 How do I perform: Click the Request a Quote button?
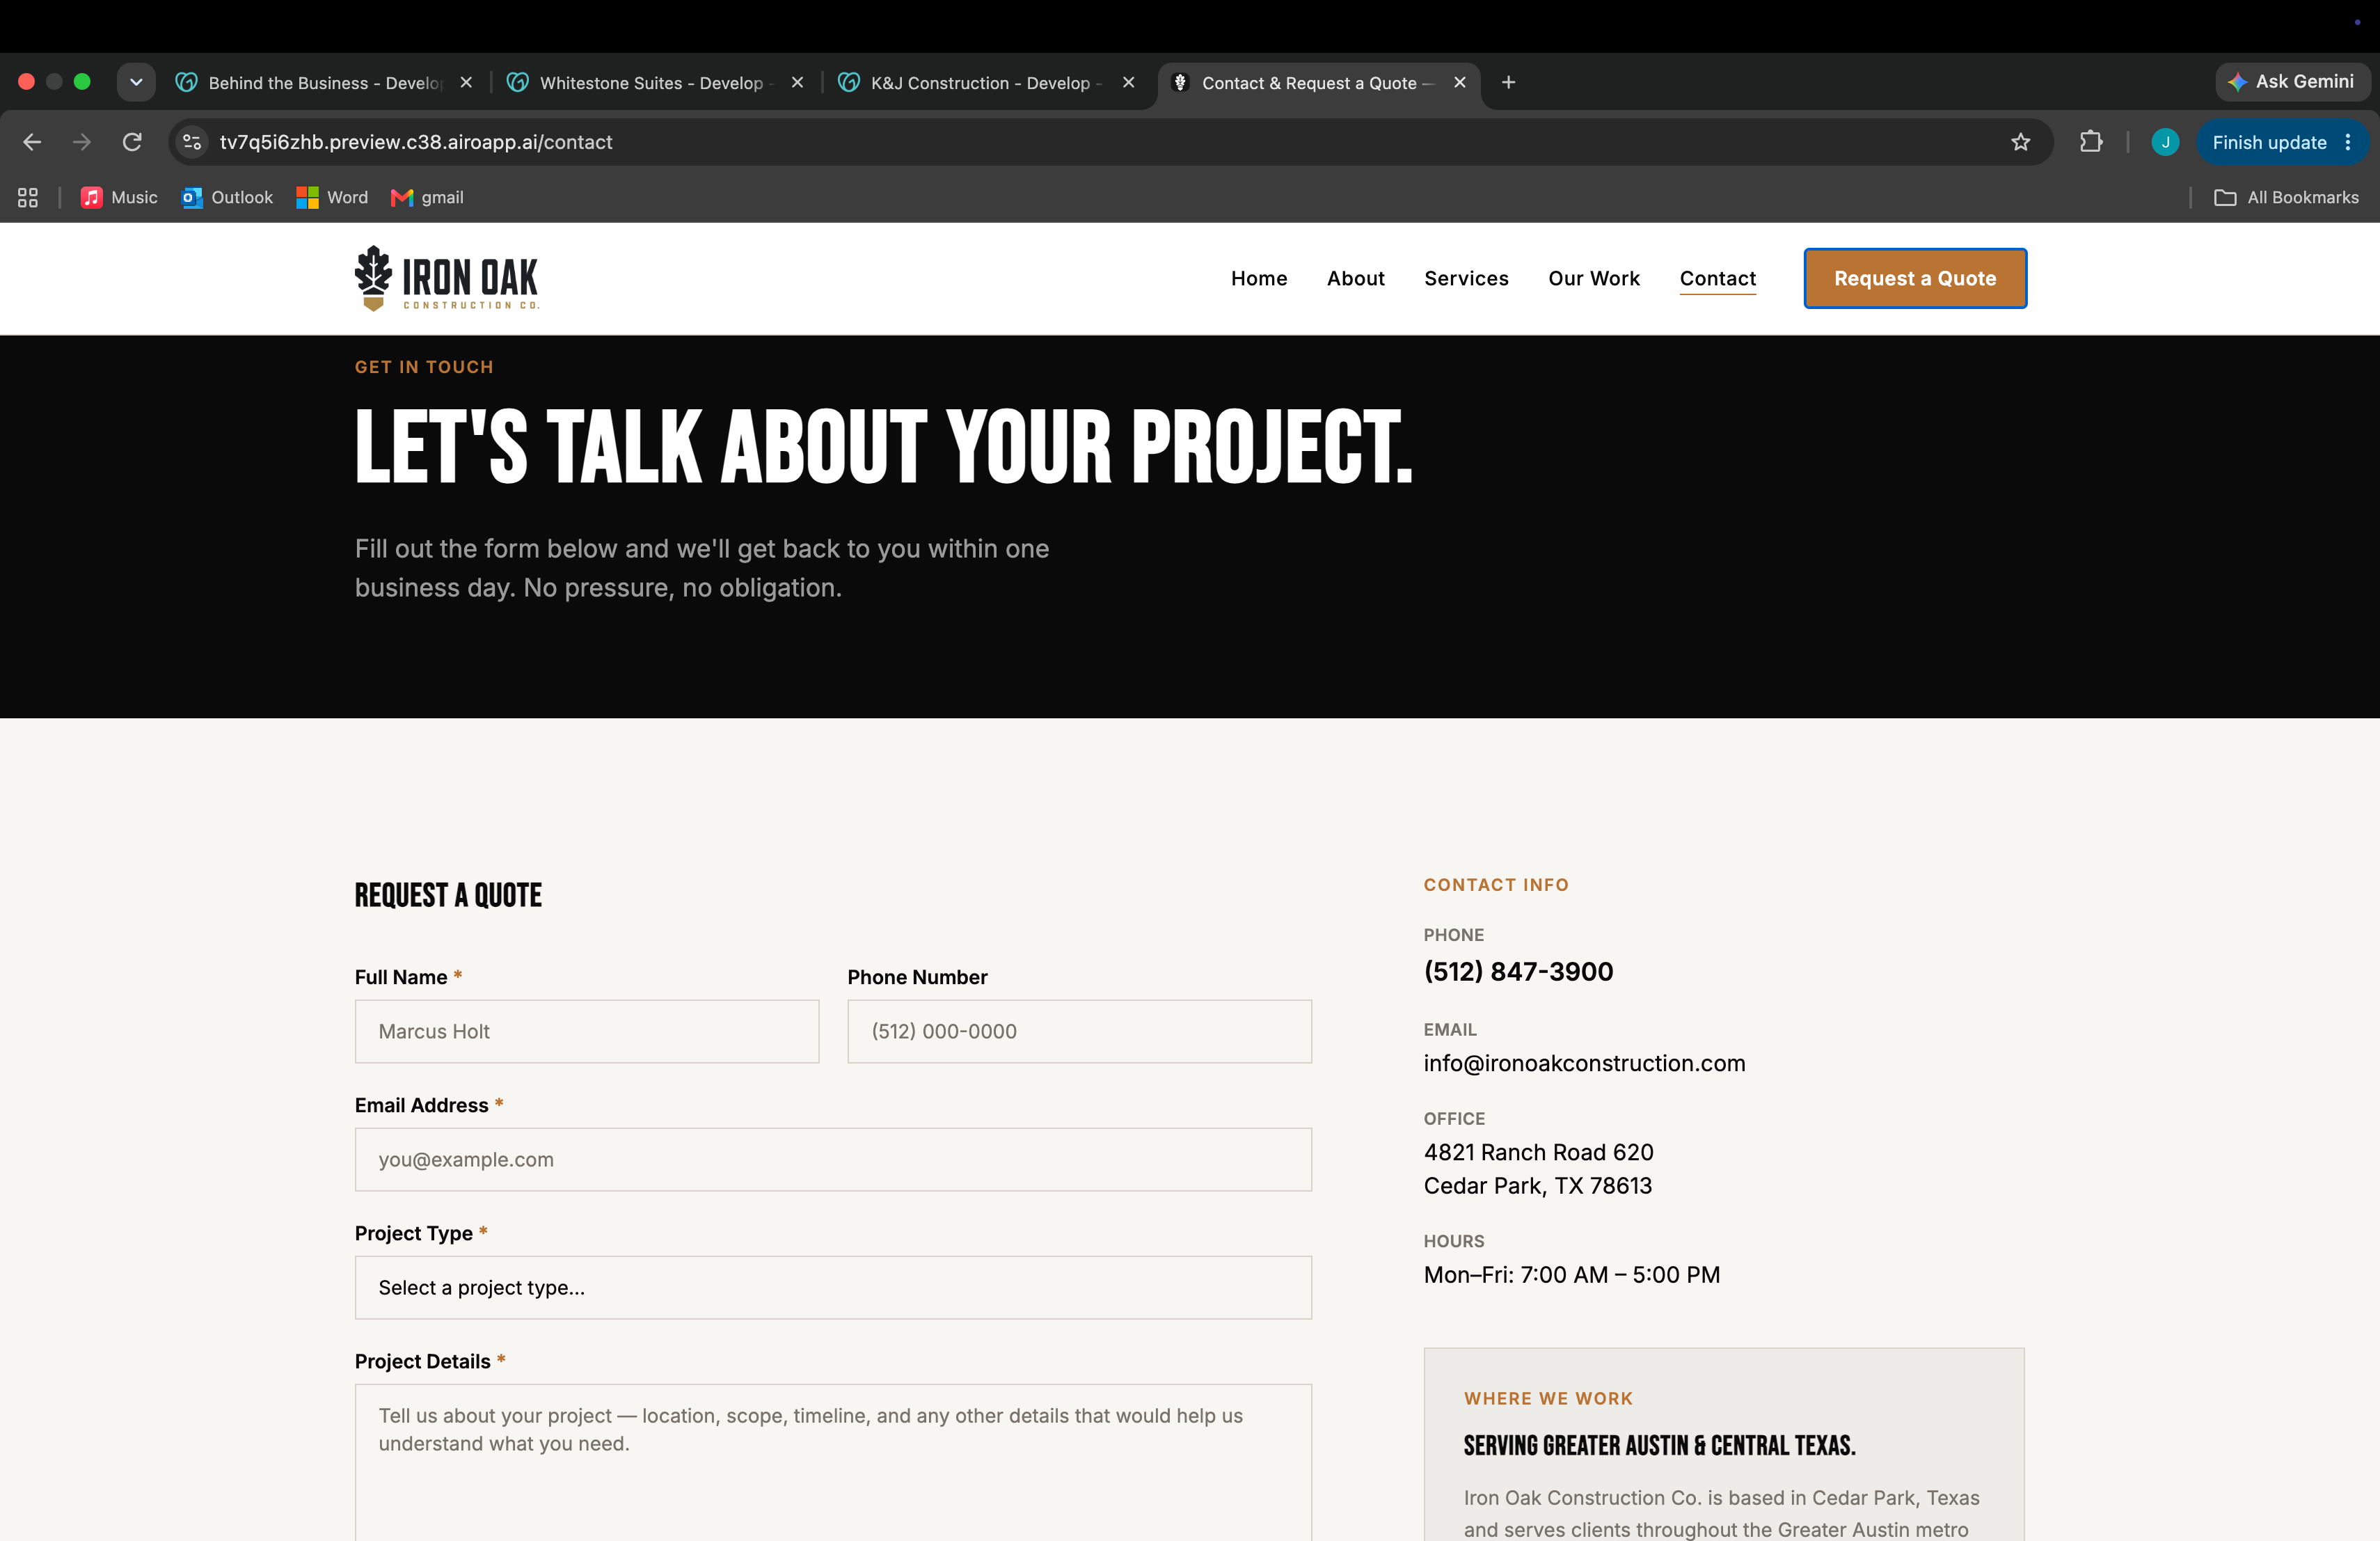pyautogui.click(x=1915, y=279)
